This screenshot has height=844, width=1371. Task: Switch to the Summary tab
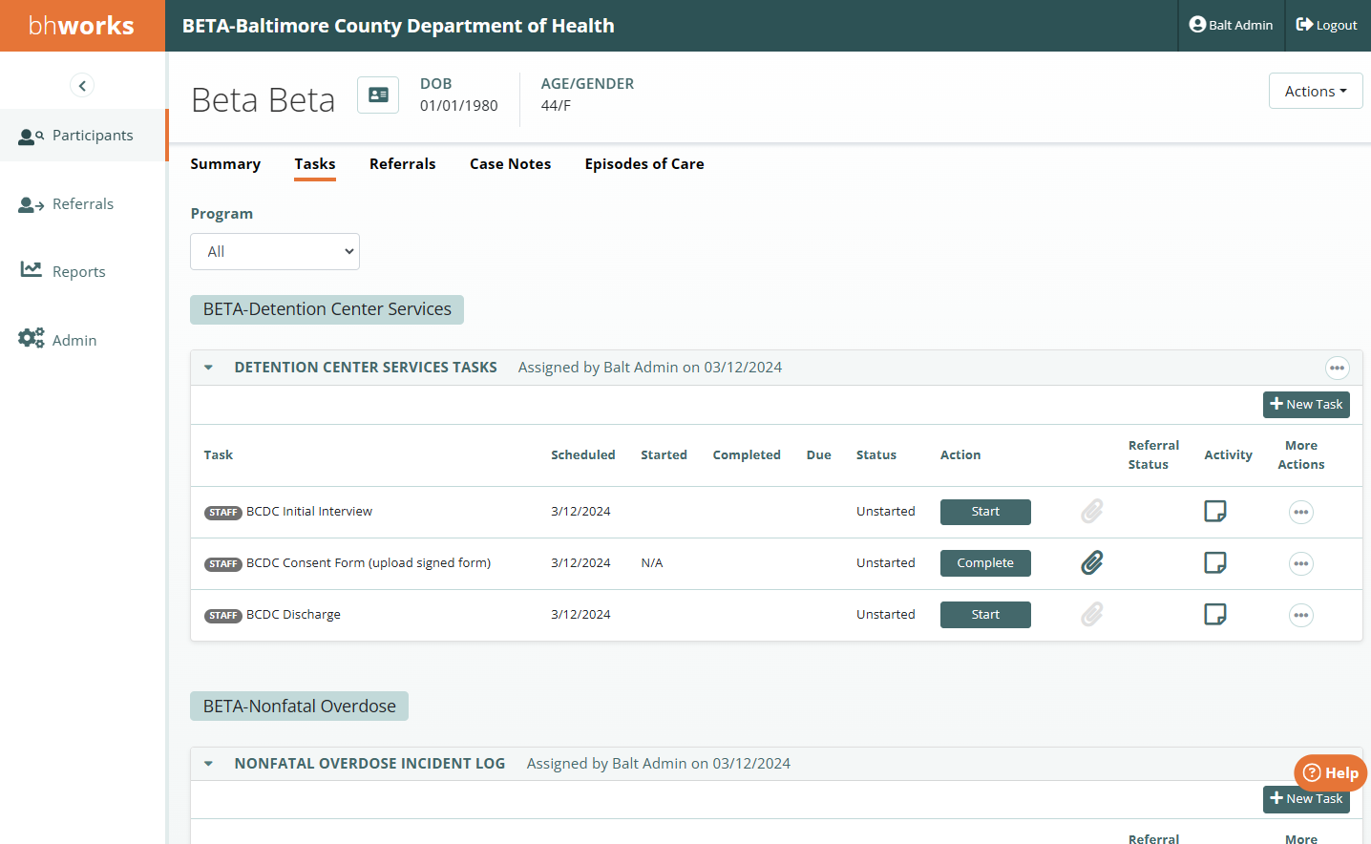pyautogui.click(x=225, y=164)
